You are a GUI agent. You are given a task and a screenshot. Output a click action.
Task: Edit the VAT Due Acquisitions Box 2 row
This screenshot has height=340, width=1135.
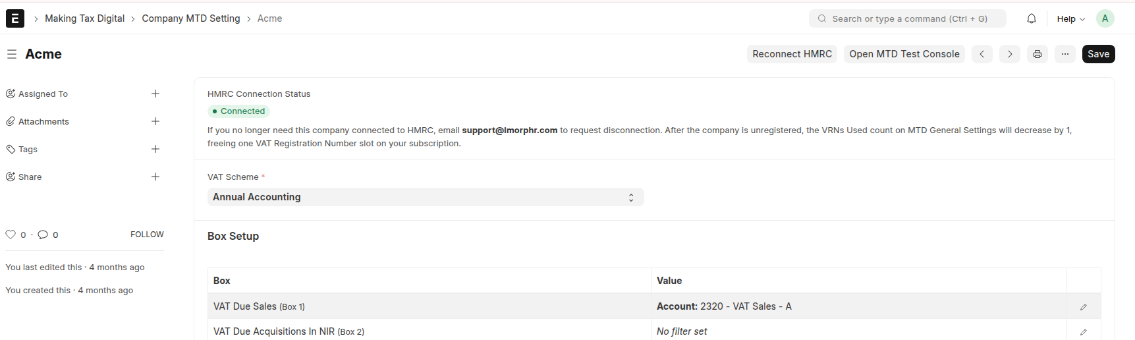[x=1084, y=331]
